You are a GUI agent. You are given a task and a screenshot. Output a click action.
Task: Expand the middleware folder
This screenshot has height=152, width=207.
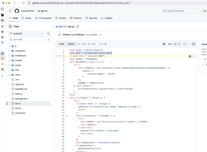9,56
